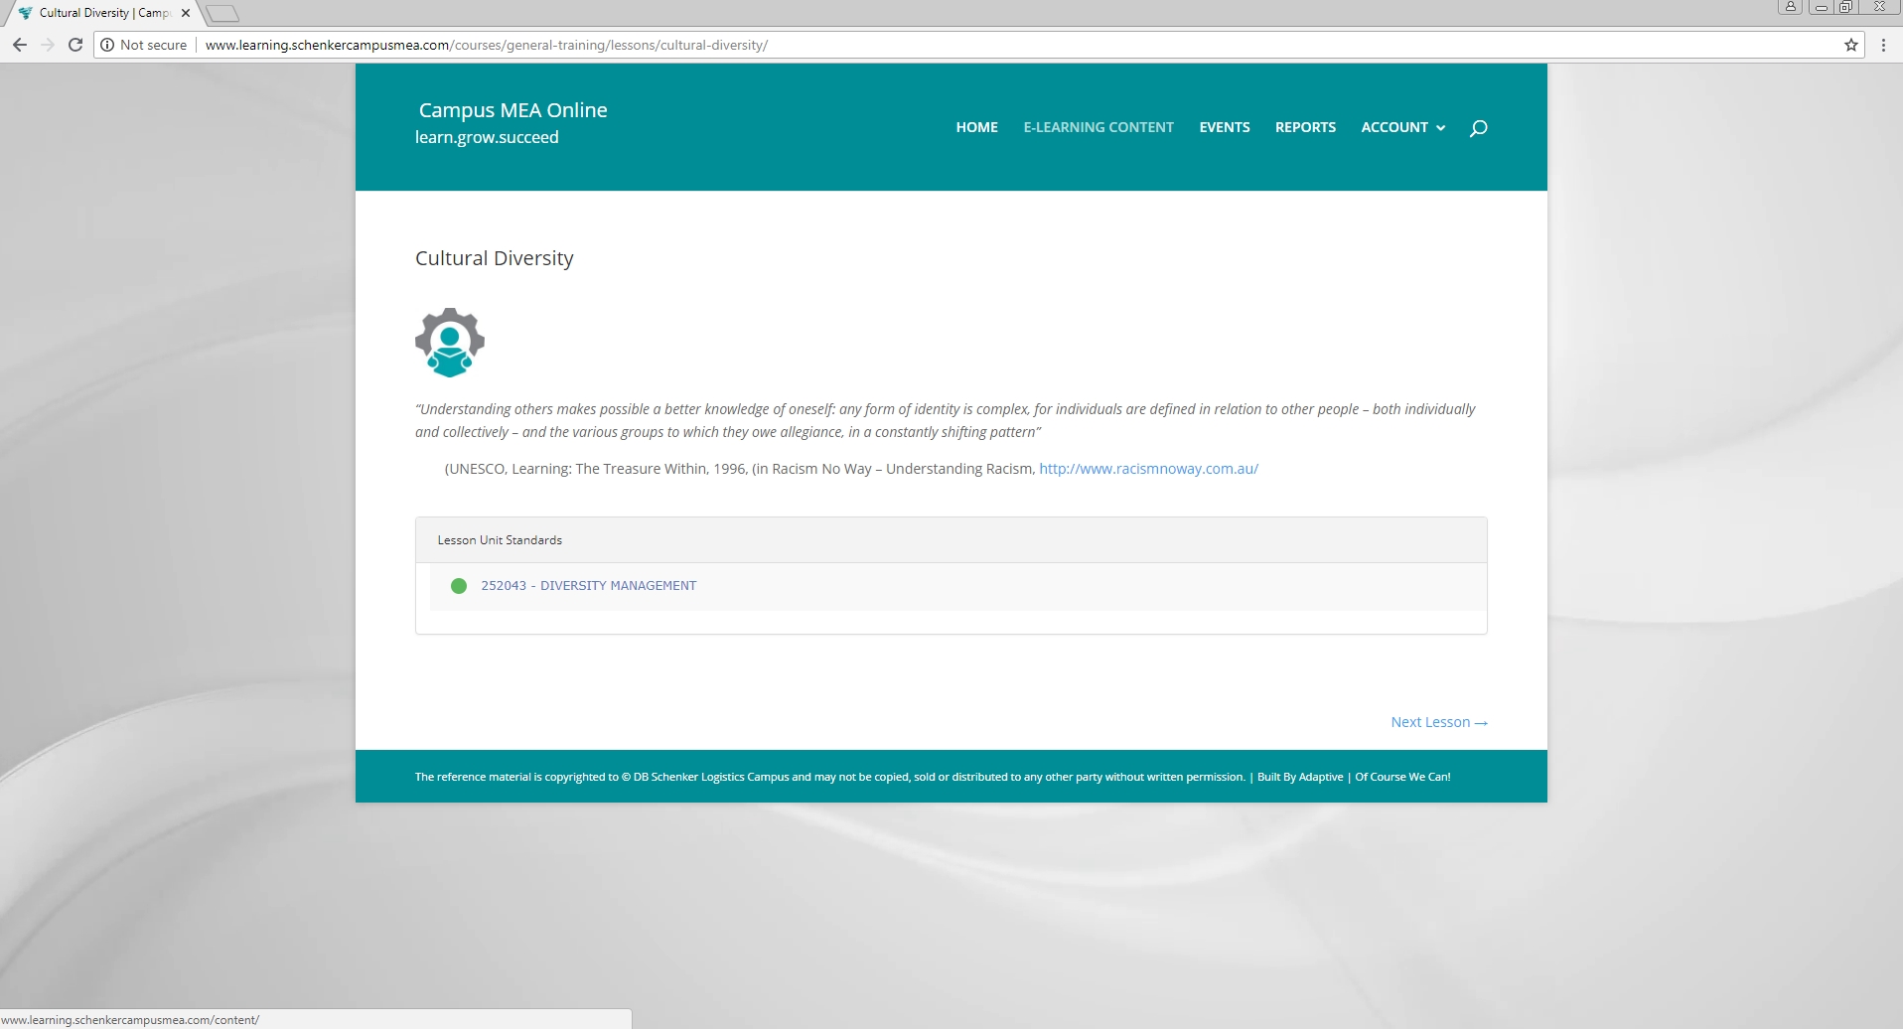Viewport: 1903px width, 1029px height.
Task: Click the gear reader lesson icon
Action: click(450, 343)
